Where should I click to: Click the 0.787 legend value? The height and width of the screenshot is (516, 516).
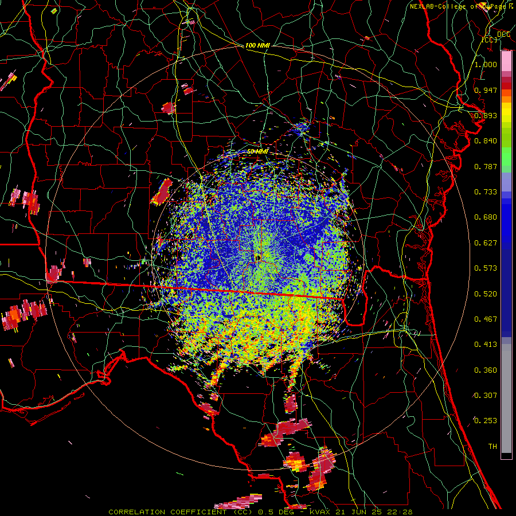pyautogui.click(x=486, y=166)
